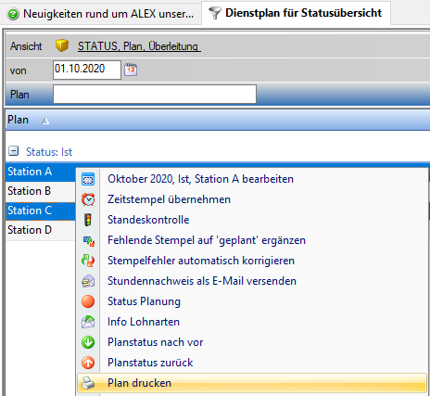Collapse the Status: Ist group
The width and height of the screenshot is (430, 396).
point(13,151)
